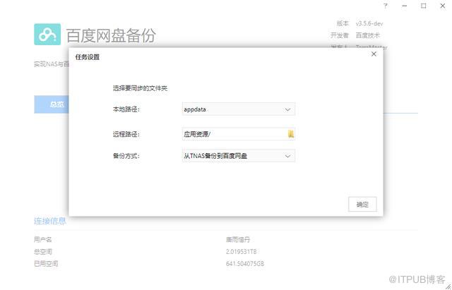Click the developer name 百度技术
The height and width of the screenshot is (290, 452).
click(368, 35)
